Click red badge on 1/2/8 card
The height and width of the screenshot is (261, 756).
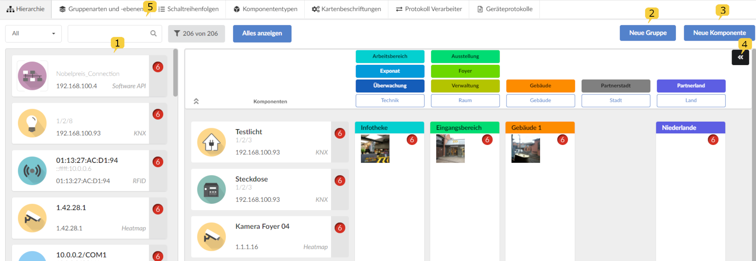pyautogui.click(x=158, y=114)
